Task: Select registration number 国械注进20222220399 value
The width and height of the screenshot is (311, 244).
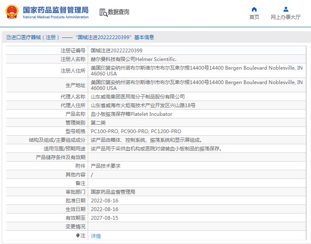Action: (x=117, y=51)
